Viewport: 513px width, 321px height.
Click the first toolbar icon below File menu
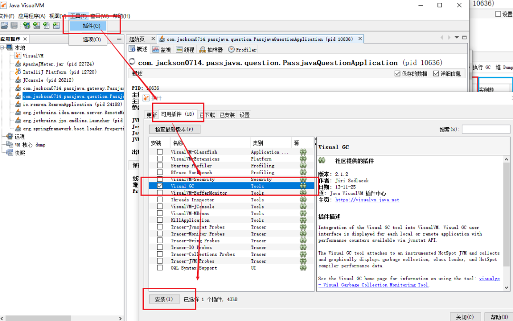click(4, 26)
